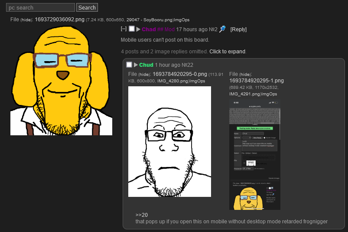Viewport: 348px width, 232px height.
Task: Collapse the thread with the [–] toggle
Action: (x=124, y=29)
